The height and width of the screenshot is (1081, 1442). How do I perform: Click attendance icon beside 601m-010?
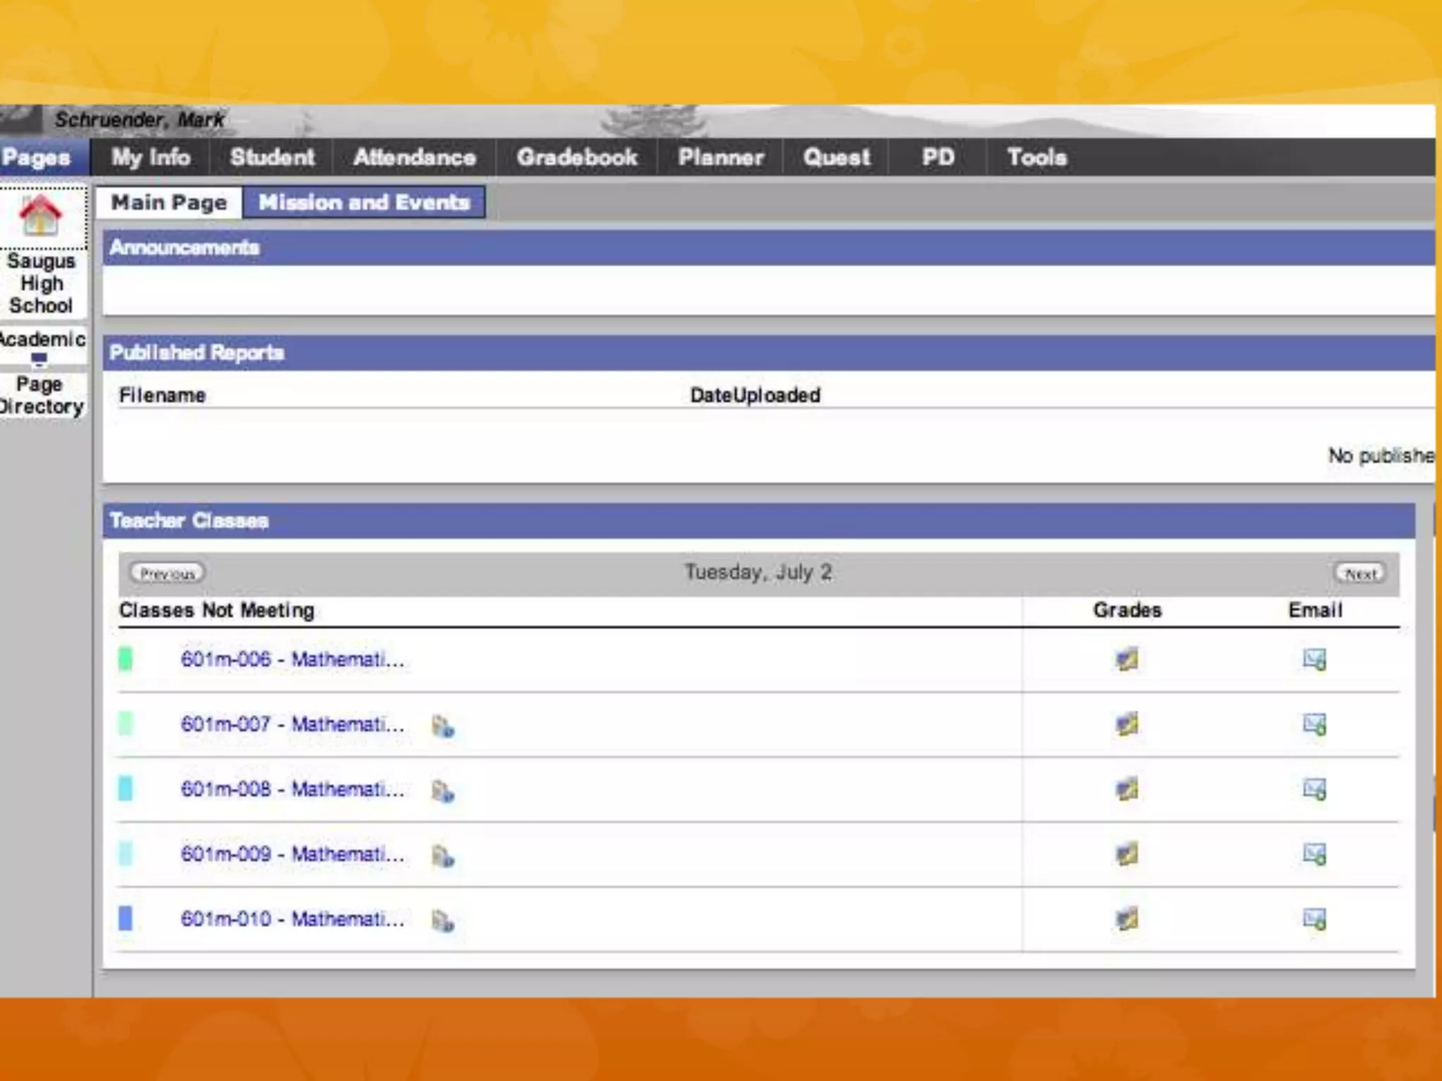click(x=442, y=920)
